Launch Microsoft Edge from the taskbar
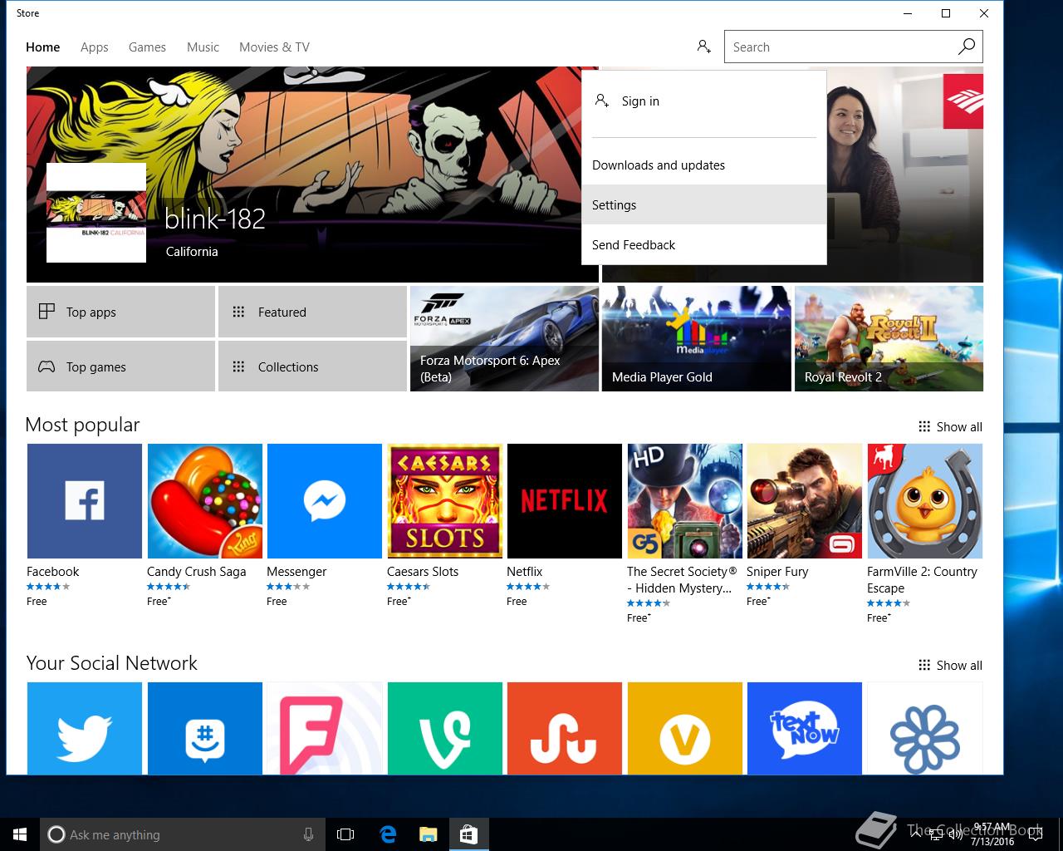 click(388, 834)
